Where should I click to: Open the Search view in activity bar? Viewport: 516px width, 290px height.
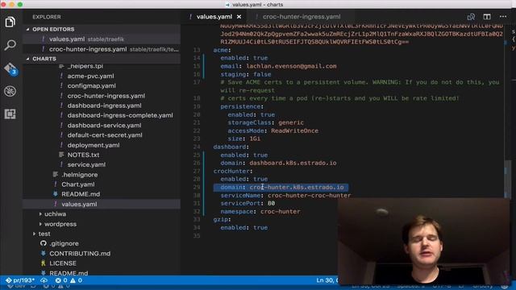coord(10,45)
